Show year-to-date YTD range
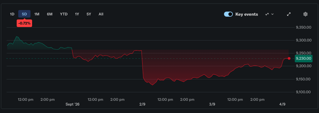The height and width of the screenshot is (113, 319). pos(64,14)
